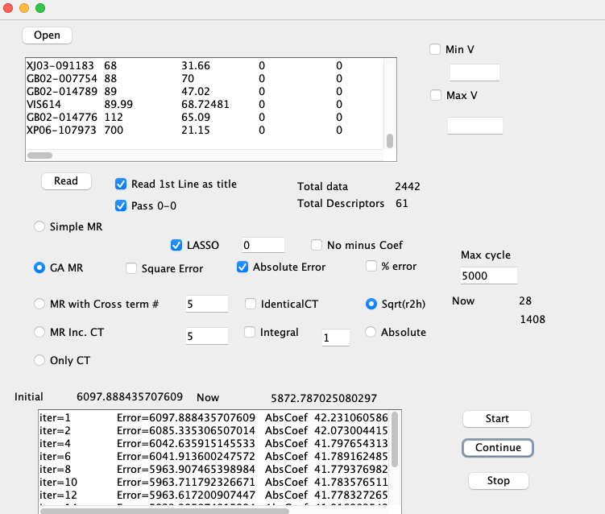
Task: Stop the running calculation
Action: pos(498,481)
